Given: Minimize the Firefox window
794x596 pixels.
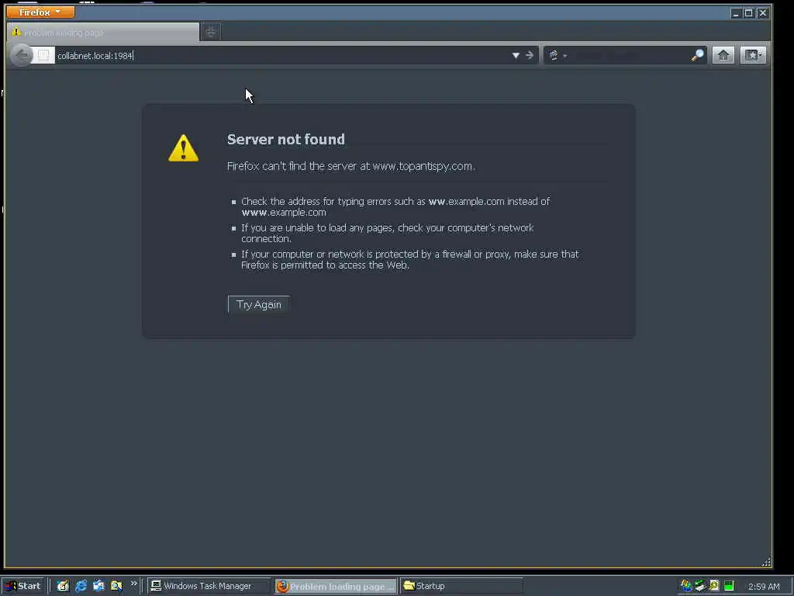Looking at the screenshot, I should click(736, 13).
